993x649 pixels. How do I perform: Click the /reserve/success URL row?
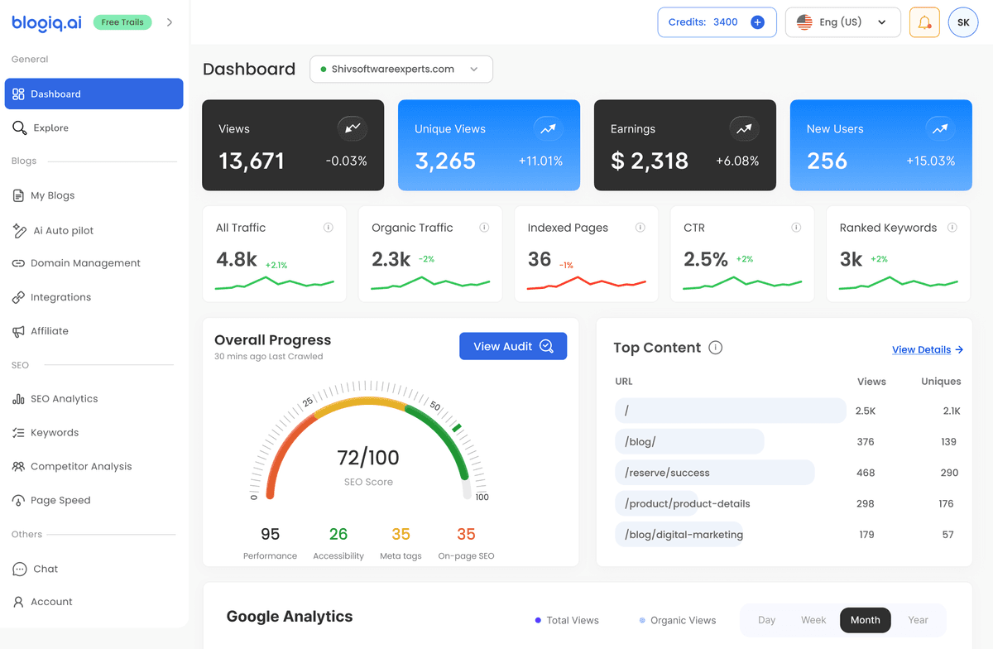[x=714, y=473]
